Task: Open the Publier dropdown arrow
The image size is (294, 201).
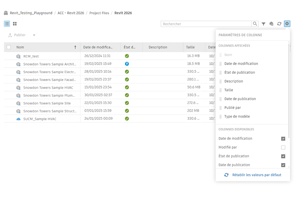Action: pos(34,35)
